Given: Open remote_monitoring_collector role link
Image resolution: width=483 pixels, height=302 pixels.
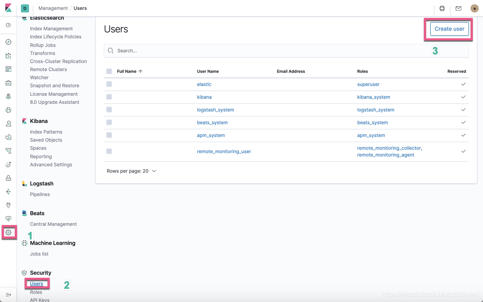Looking at the screenshot, I should 389,148.
